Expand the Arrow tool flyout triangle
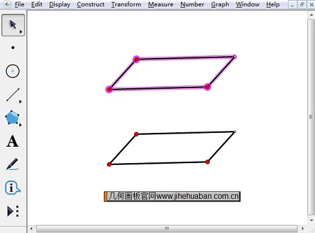This screenshot has height=233, width=315. tap(21, 32)
